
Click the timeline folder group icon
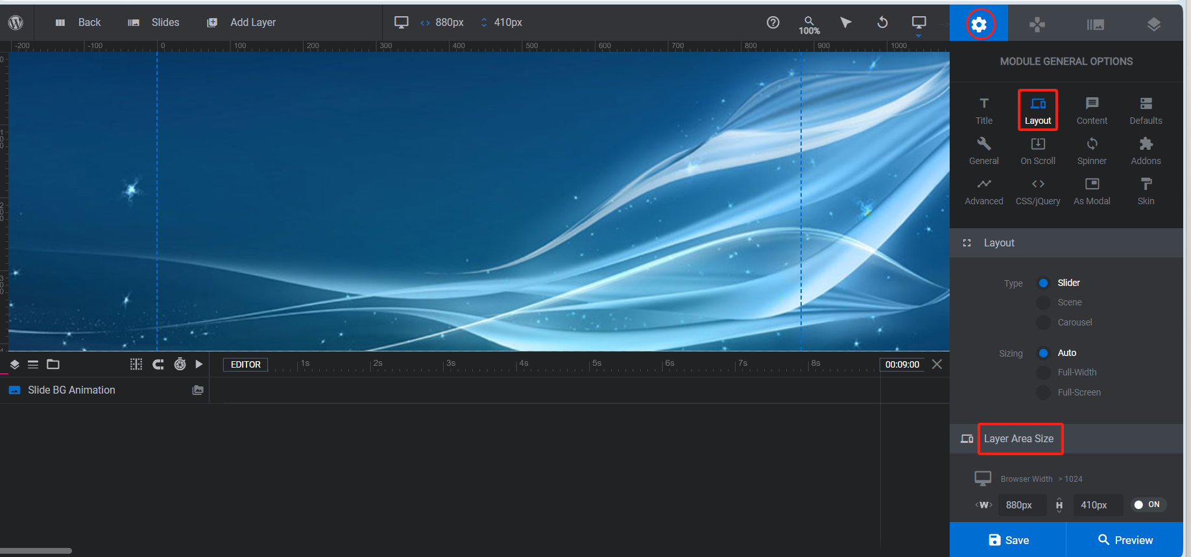tap(53, 364)
